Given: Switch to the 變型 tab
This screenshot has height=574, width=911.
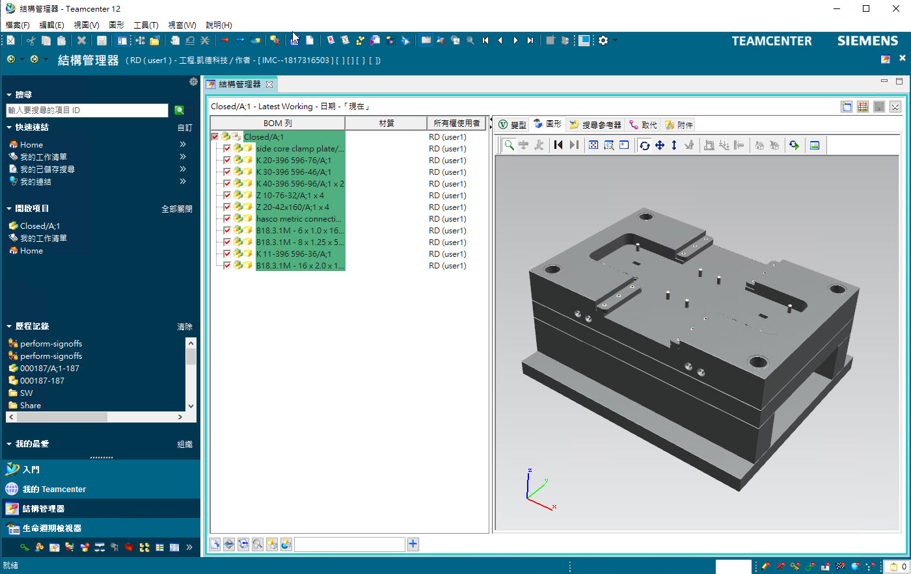Looking at the screenshot, I should 512,125.
